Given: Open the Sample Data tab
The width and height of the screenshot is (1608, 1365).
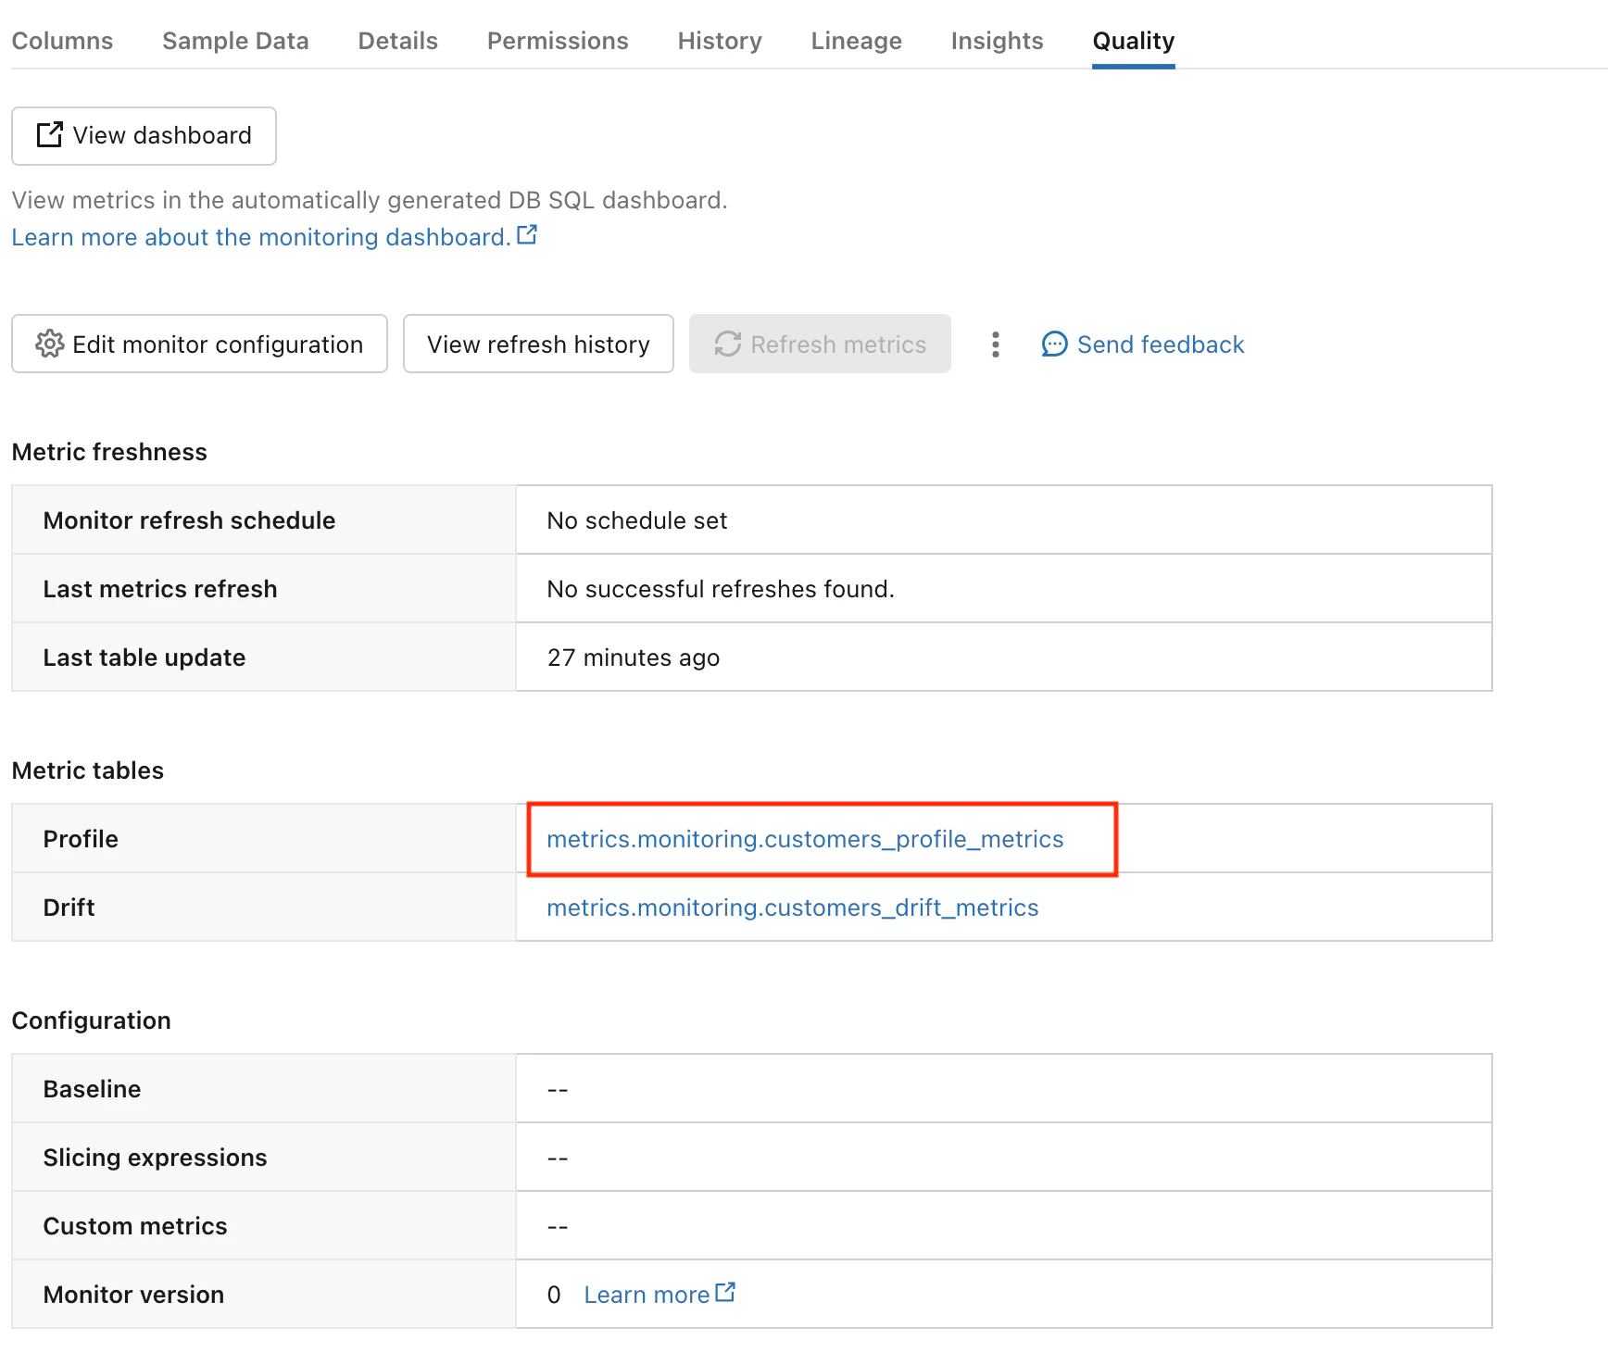Looking at the screenshot, I should click(x=235, y=41).
